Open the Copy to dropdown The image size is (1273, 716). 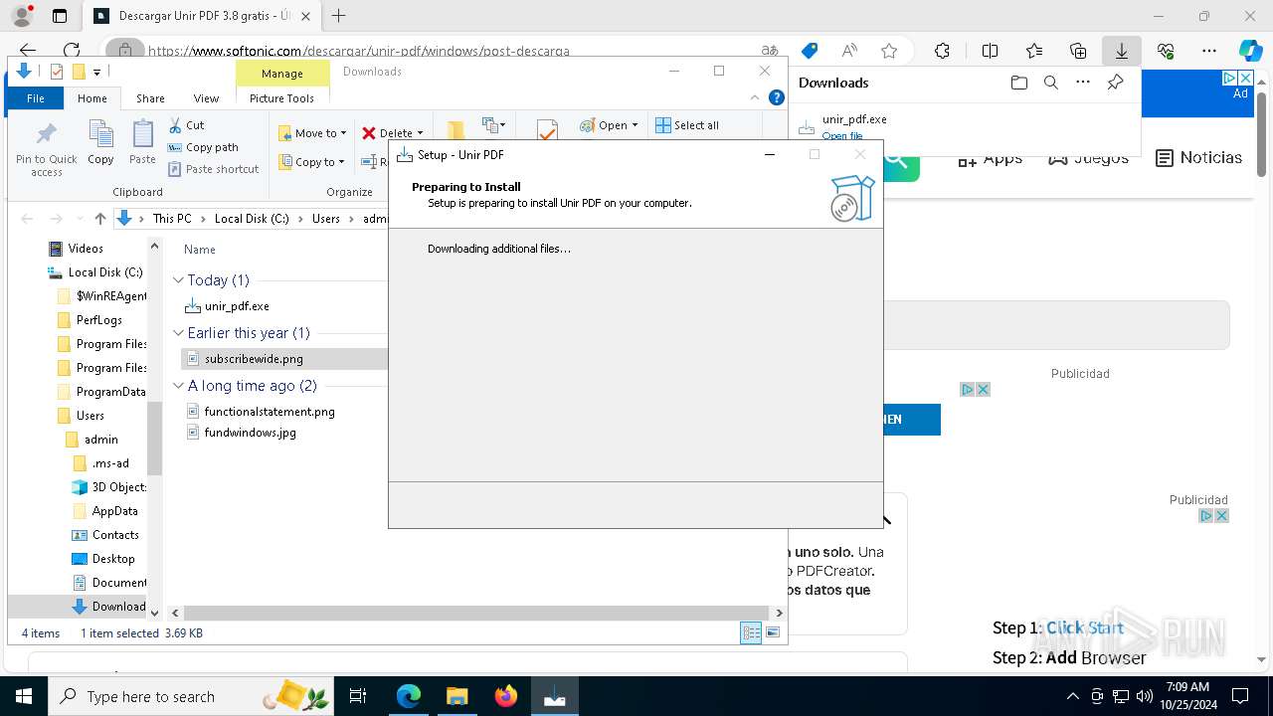click(x=312, y=162)
